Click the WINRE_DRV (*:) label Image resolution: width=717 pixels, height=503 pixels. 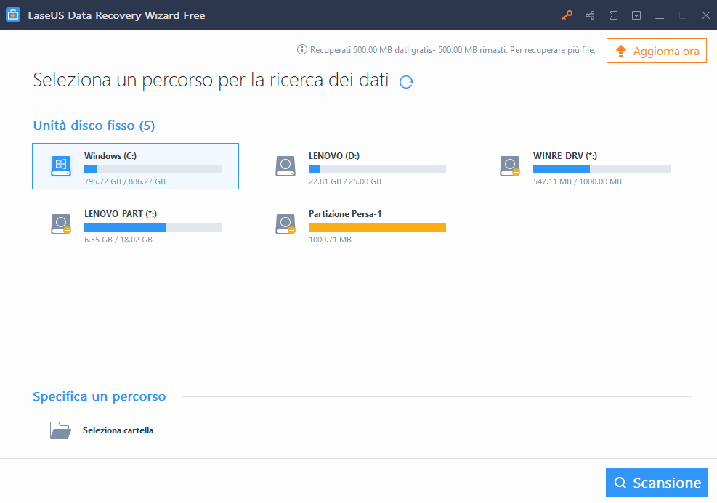coord(564,156)
